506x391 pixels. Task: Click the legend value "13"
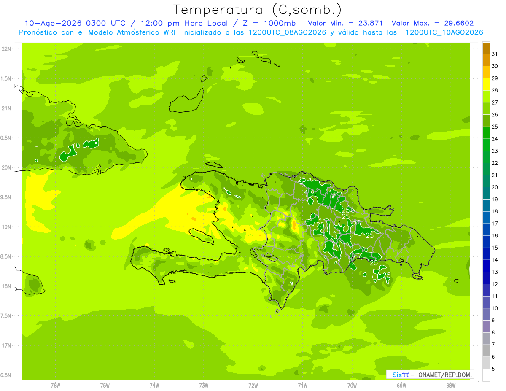click(495, 272)
